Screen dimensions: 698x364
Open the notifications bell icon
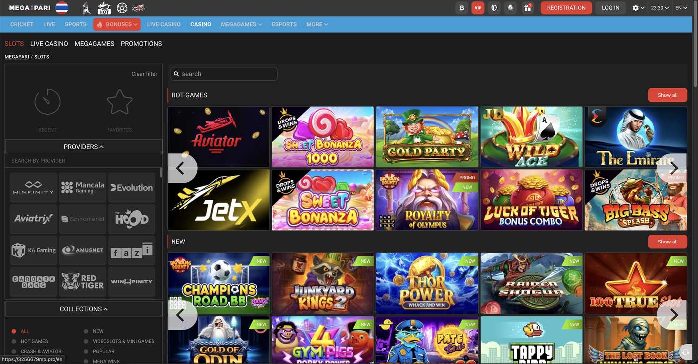(x=511, y=8)
